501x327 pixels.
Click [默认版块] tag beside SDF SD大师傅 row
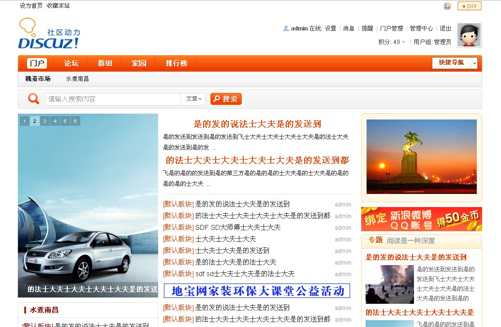(x=178, y=227)
